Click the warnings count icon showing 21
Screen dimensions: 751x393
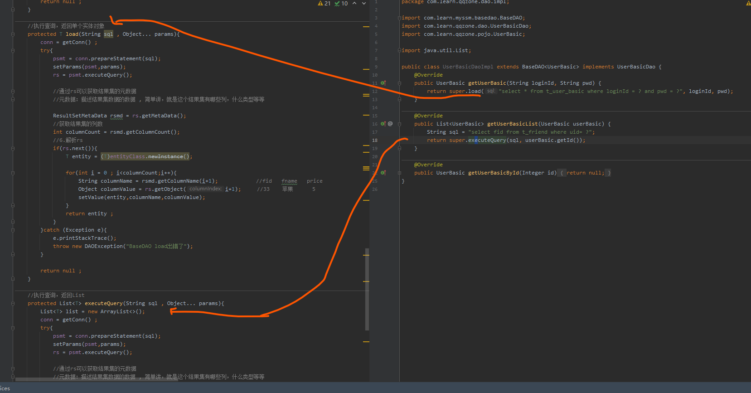point(324,4)
